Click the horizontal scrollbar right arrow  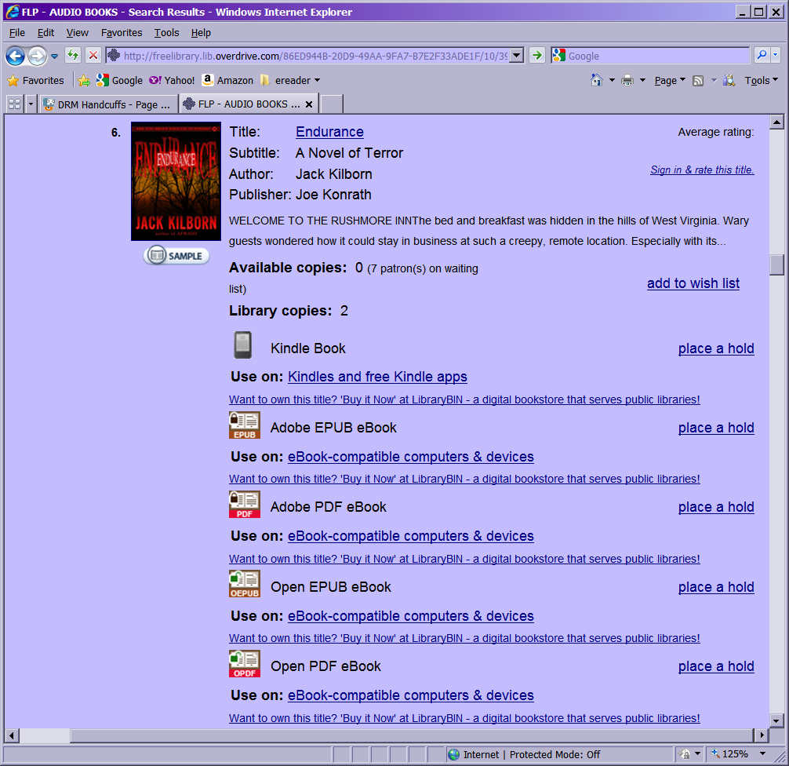762,735
